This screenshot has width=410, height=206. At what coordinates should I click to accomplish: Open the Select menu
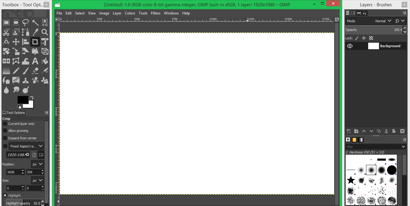80,13
